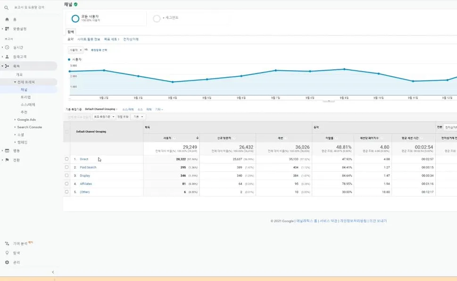Image resolution: width=457 pixels, height=281 pixels.
Task: Click the 9월 9일 data point on chart
Action: coord(344,69)
